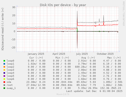Click the 'Min (-/+)' column header
Viewport: 126px width, 97px height.
coord(62,58)
